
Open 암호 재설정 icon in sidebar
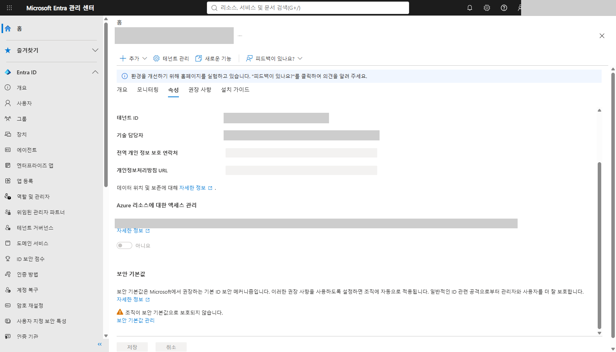8,305
